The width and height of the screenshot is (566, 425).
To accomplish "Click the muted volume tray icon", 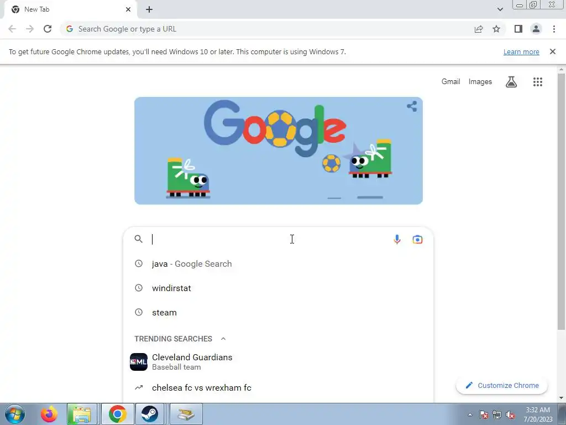I will click(x=510, y=415).
